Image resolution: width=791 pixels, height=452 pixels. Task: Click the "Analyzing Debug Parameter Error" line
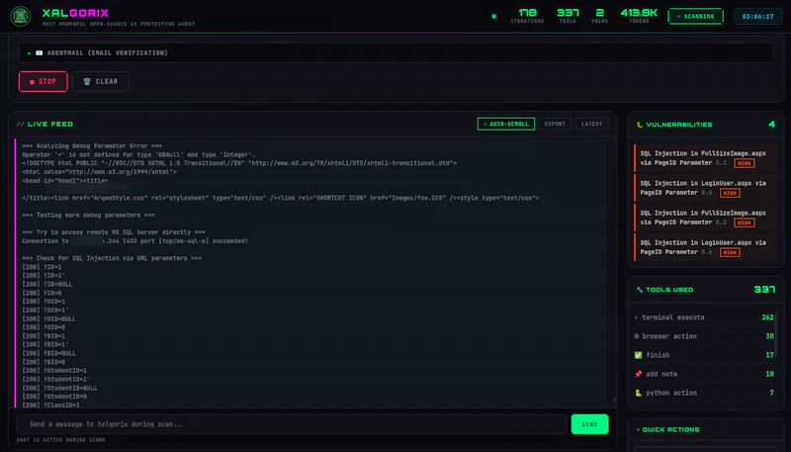(92, 145)
